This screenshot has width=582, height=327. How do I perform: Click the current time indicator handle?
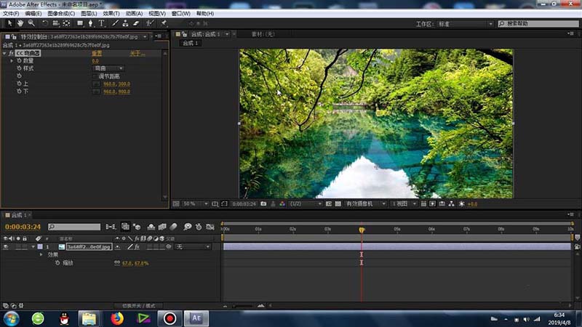pyautogui.click(x=362, y=230)
